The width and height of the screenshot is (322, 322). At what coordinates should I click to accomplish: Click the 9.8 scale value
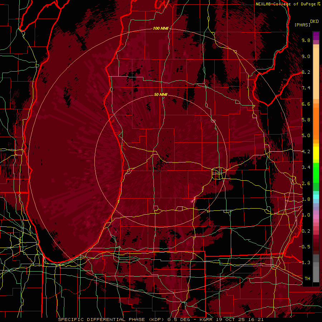(306, 40)
